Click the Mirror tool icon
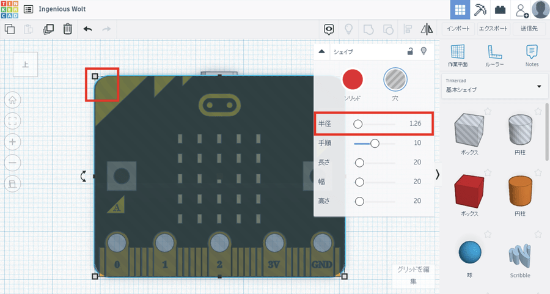This screenshot has width=550, height=294. click(x=427, y=29)
